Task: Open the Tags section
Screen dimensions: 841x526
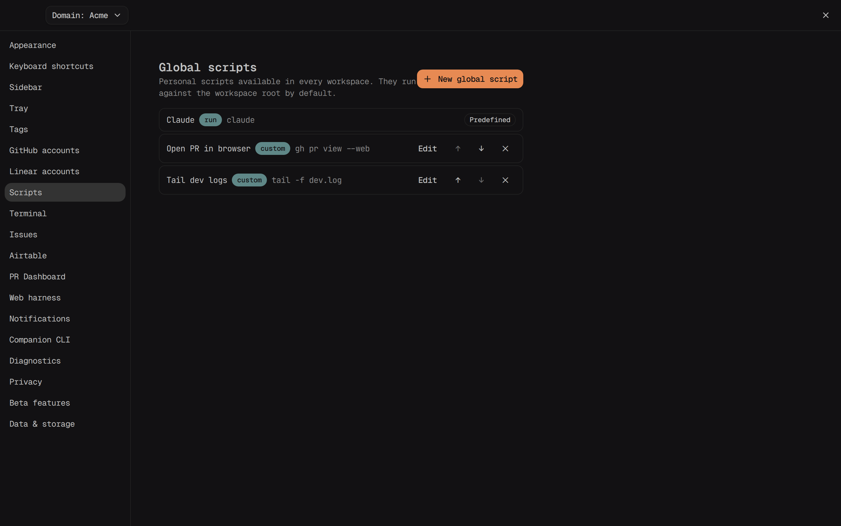Action: 65,129
